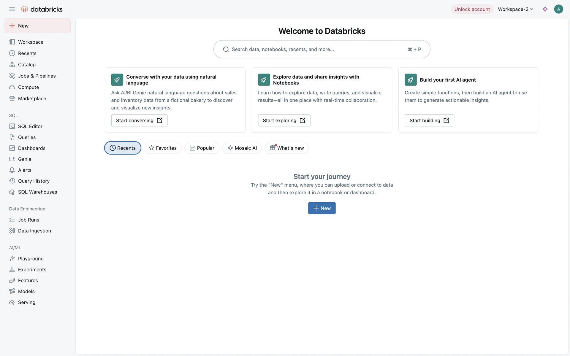The width and height of the screenshot is (570, 356).
Task: Go to Compute cloud icon
Action: tap(12, 87)
